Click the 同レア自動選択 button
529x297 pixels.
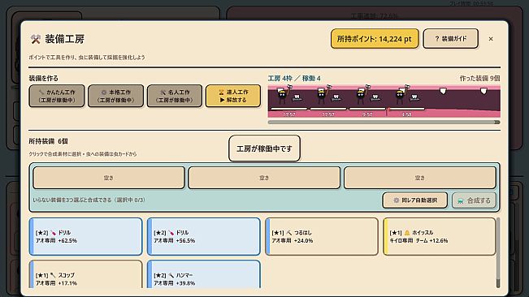(415, 200)
